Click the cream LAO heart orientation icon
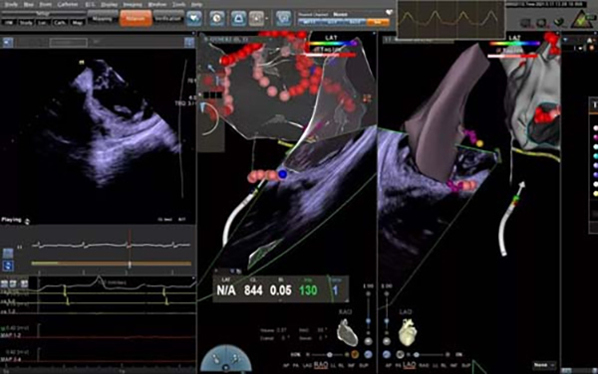 click(408, 332)
